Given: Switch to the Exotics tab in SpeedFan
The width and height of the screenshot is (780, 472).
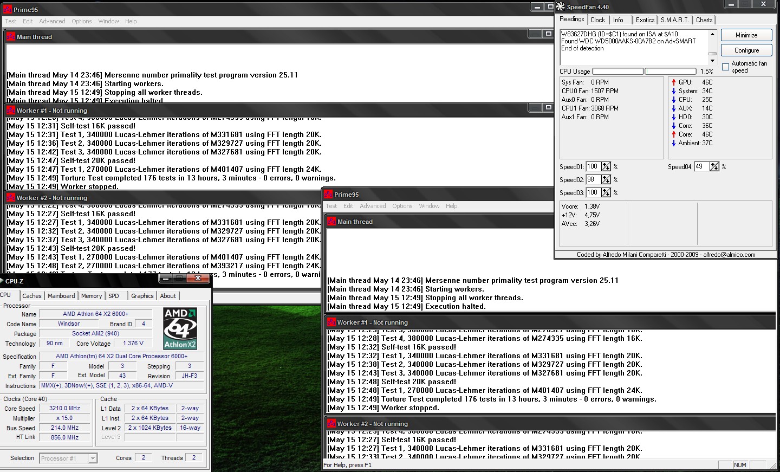Looking at the screenshot, I should coord(645,20).
